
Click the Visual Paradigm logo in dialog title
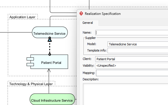81,13
